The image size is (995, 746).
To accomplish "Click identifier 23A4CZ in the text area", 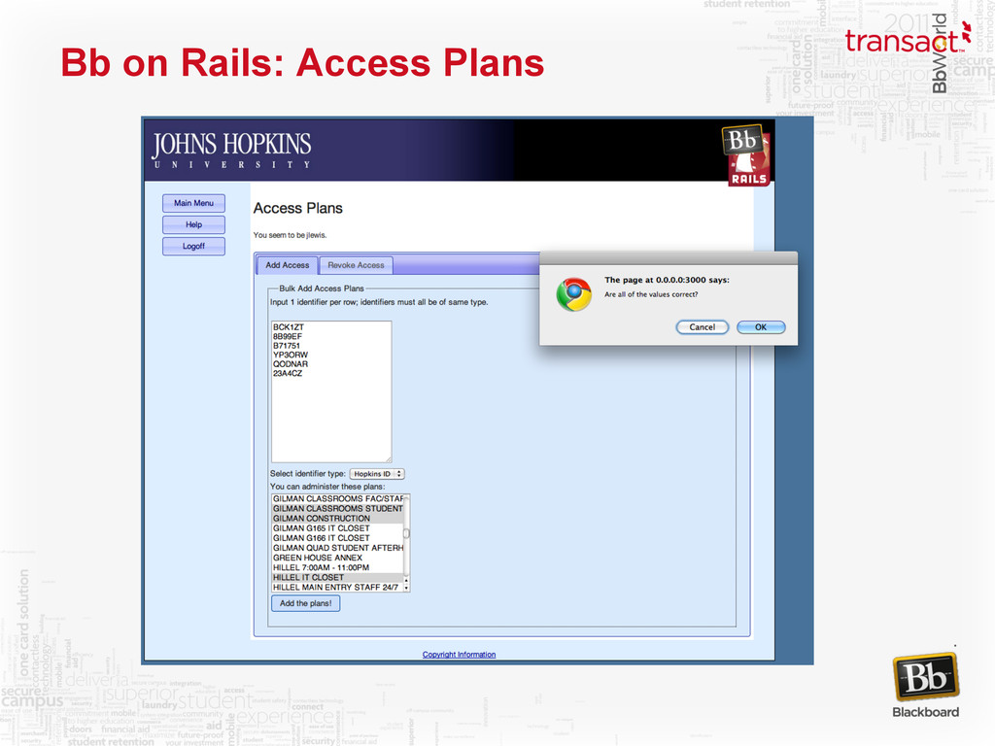I will [288, 374].
